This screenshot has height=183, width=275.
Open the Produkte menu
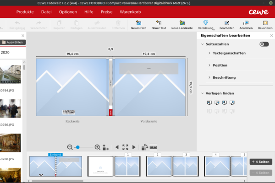point(25,12)
